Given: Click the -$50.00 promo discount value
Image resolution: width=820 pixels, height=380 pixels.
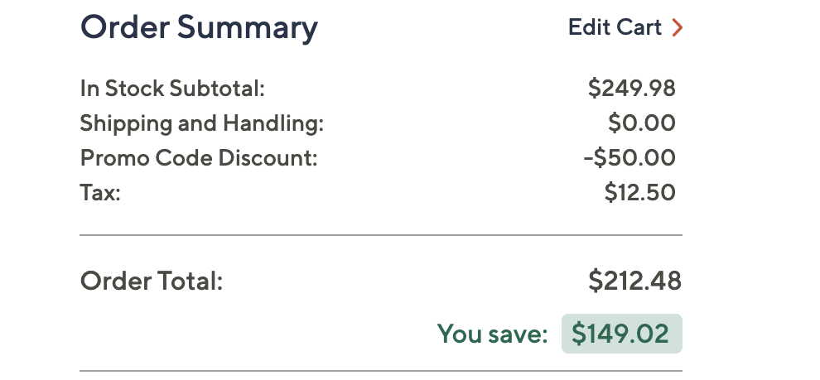Looking at the screenshot, I should click(629, 158).
